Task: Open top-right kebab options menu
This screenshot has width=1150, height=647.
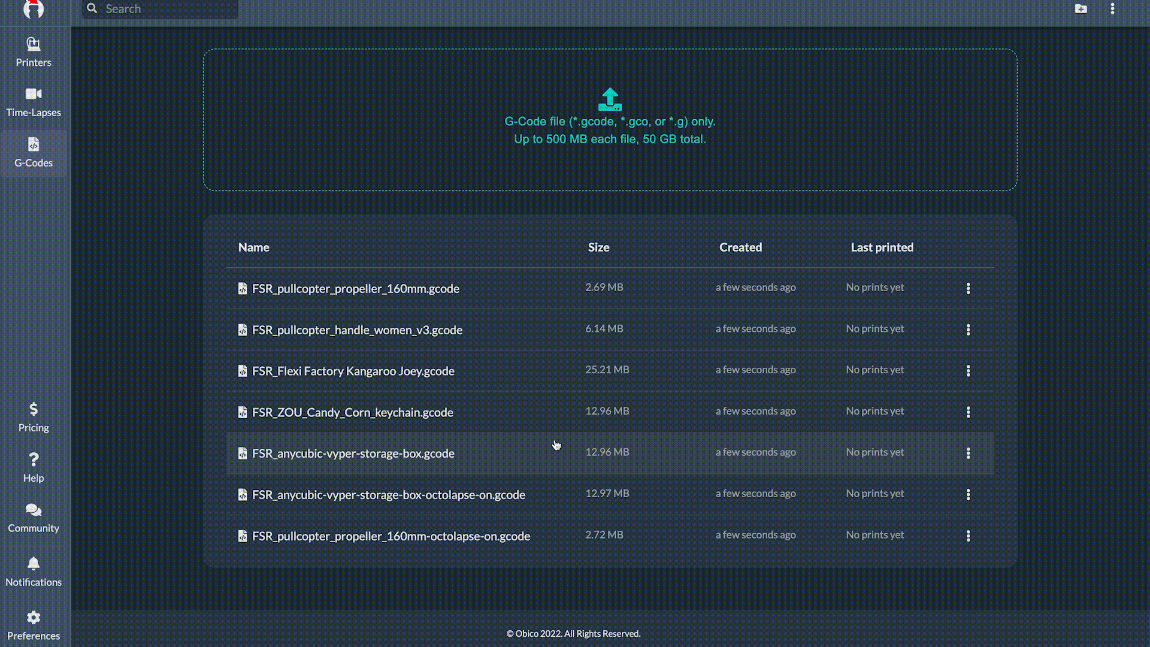Action: pyautogui.click(x=1112, y=8)
